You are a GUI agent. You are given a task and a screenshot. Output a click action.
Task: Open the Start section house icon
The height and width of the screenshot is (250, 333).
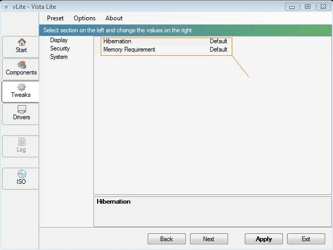pyautogui.click(x=22, y=42)
